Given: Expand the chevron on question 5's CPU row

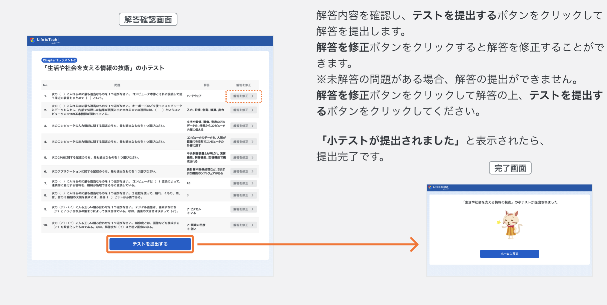Looking at the screenshot, I should point(253,157).
